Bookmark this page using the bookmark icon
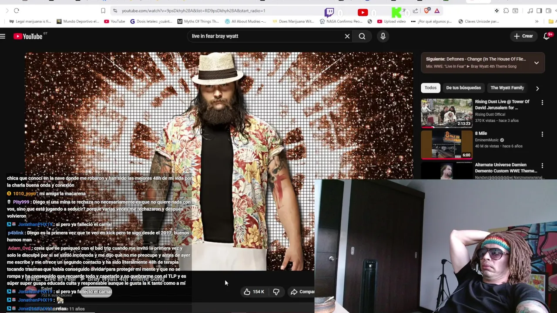Screen dimensions: 557x313 (103, 10)
